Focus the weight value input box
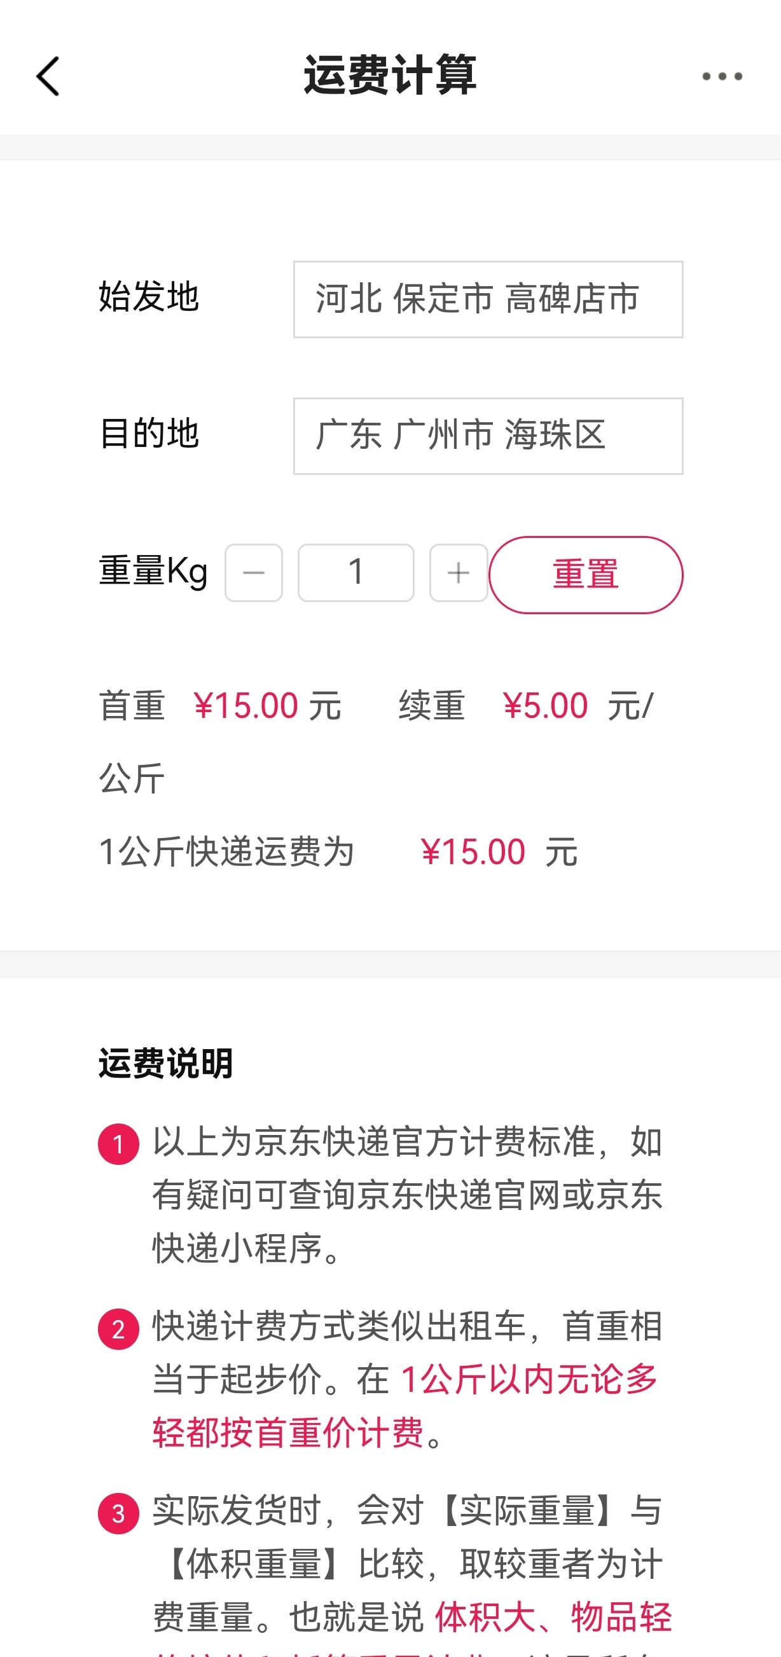The height and width of the screenshot is (1657, 781). [356, 572]
